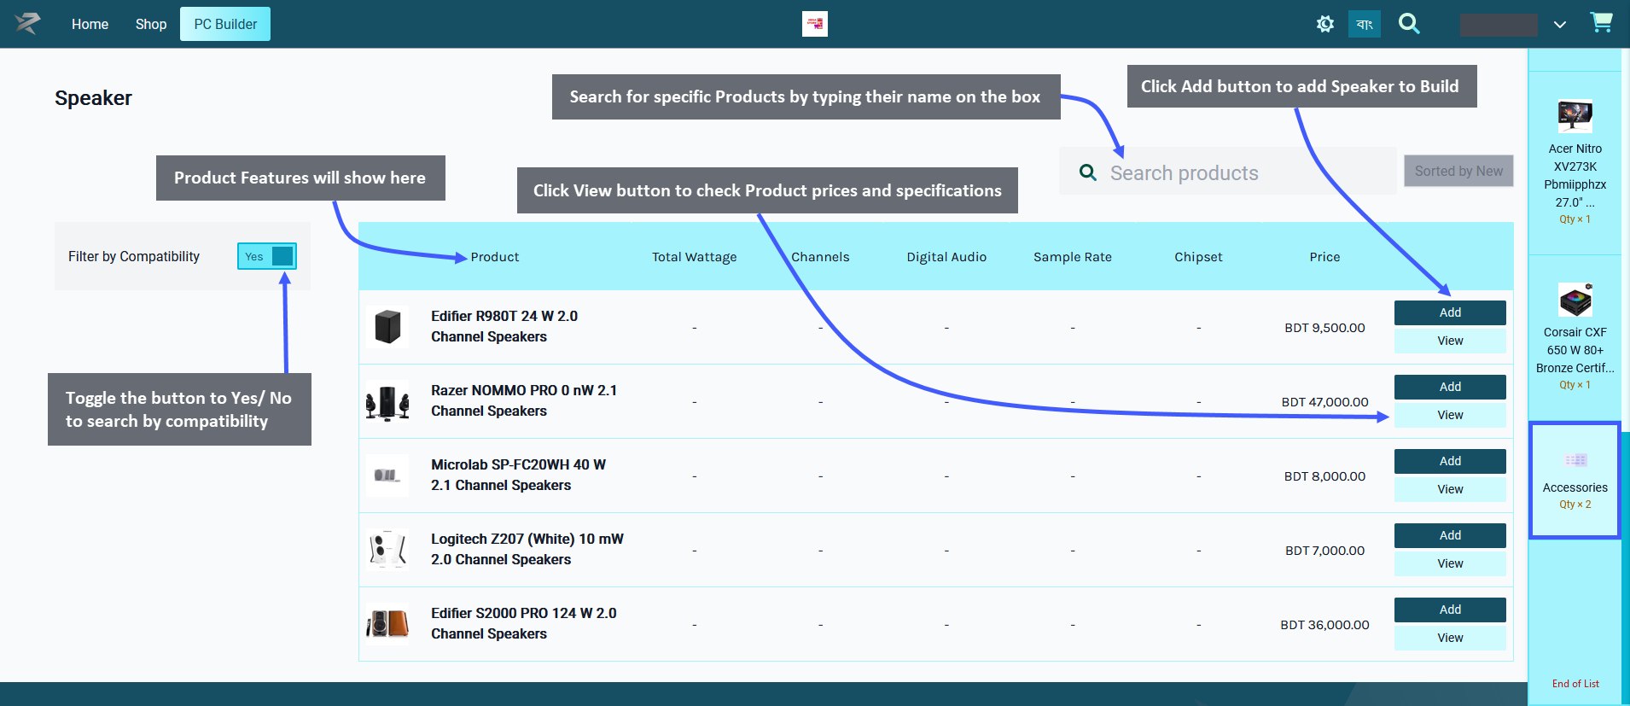Click Logitech Z207 product thumbnail
This screenshot has width=1630, height=706.
[387, 550]
